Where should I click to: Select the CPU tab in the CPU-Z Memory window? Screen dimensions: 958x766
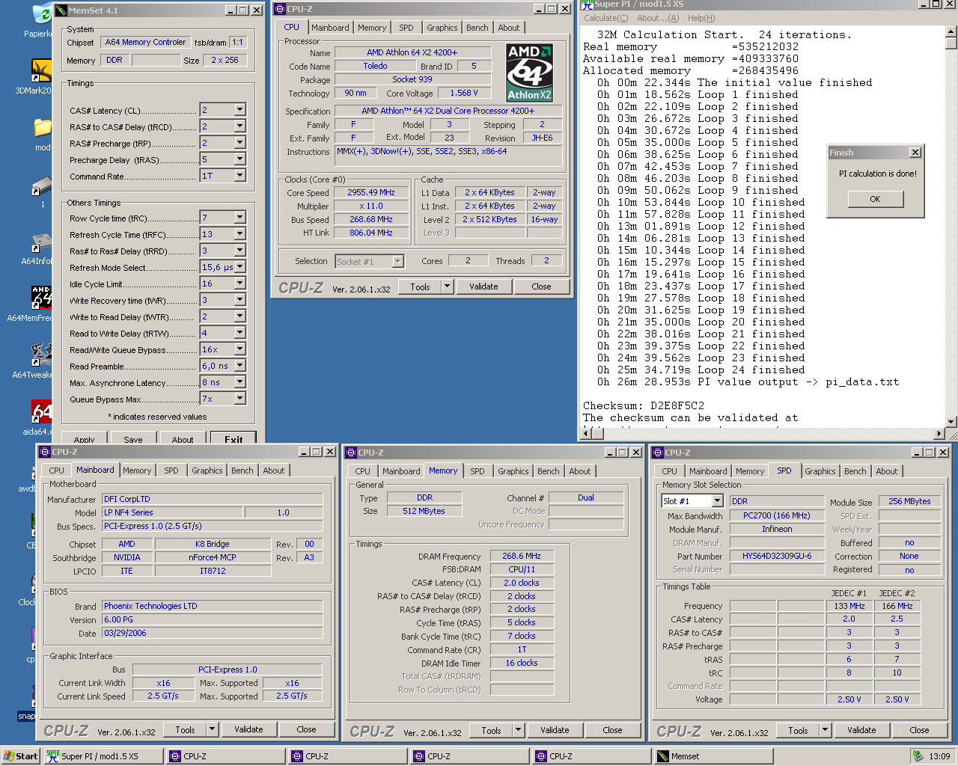tap(362, 471)
